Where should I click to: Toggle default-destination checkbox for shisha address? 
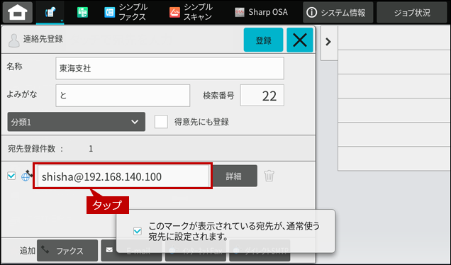click(11, 176)
